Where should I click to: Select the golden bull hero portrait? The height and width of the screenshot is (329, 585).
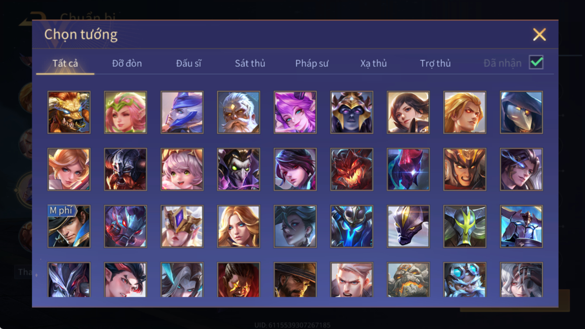pyautogui.click(x=69, y=112)
